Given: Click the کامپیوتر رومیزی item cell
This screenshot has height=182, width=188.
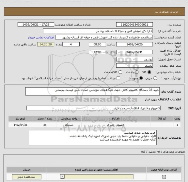Looking at the screenshot, I should [116, 125].
